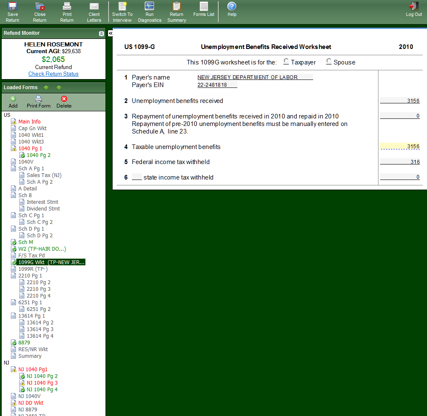Click the Check Return Status link
The width and height of the screenshot is (427, 416).
(54, 74)
